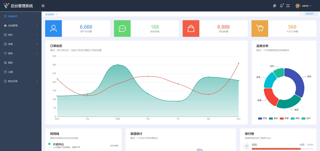Click the red shopping bag icon

(191, 29)
